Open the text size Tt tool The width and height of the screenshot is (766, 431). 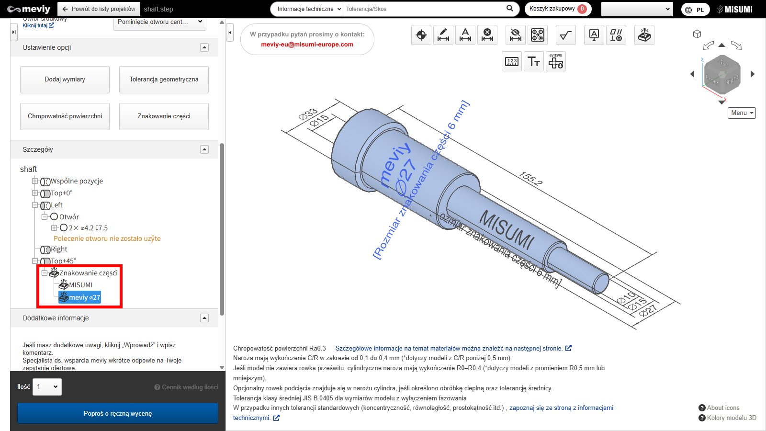pos(534,62)
